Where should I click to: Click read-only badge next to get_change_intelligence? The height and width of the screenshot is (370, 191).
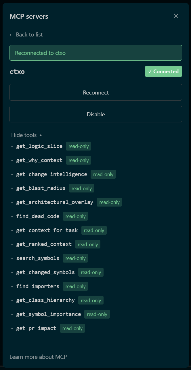click(x=103, y=174)
